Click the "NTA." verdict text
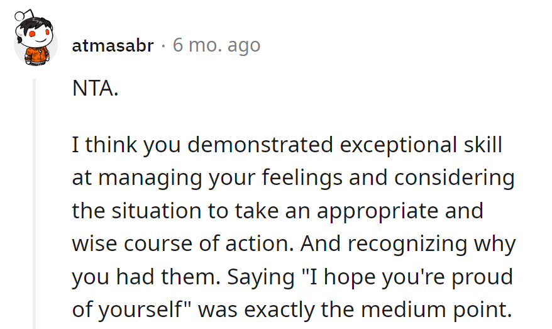The image size is (552, 329). click(95, 89)
